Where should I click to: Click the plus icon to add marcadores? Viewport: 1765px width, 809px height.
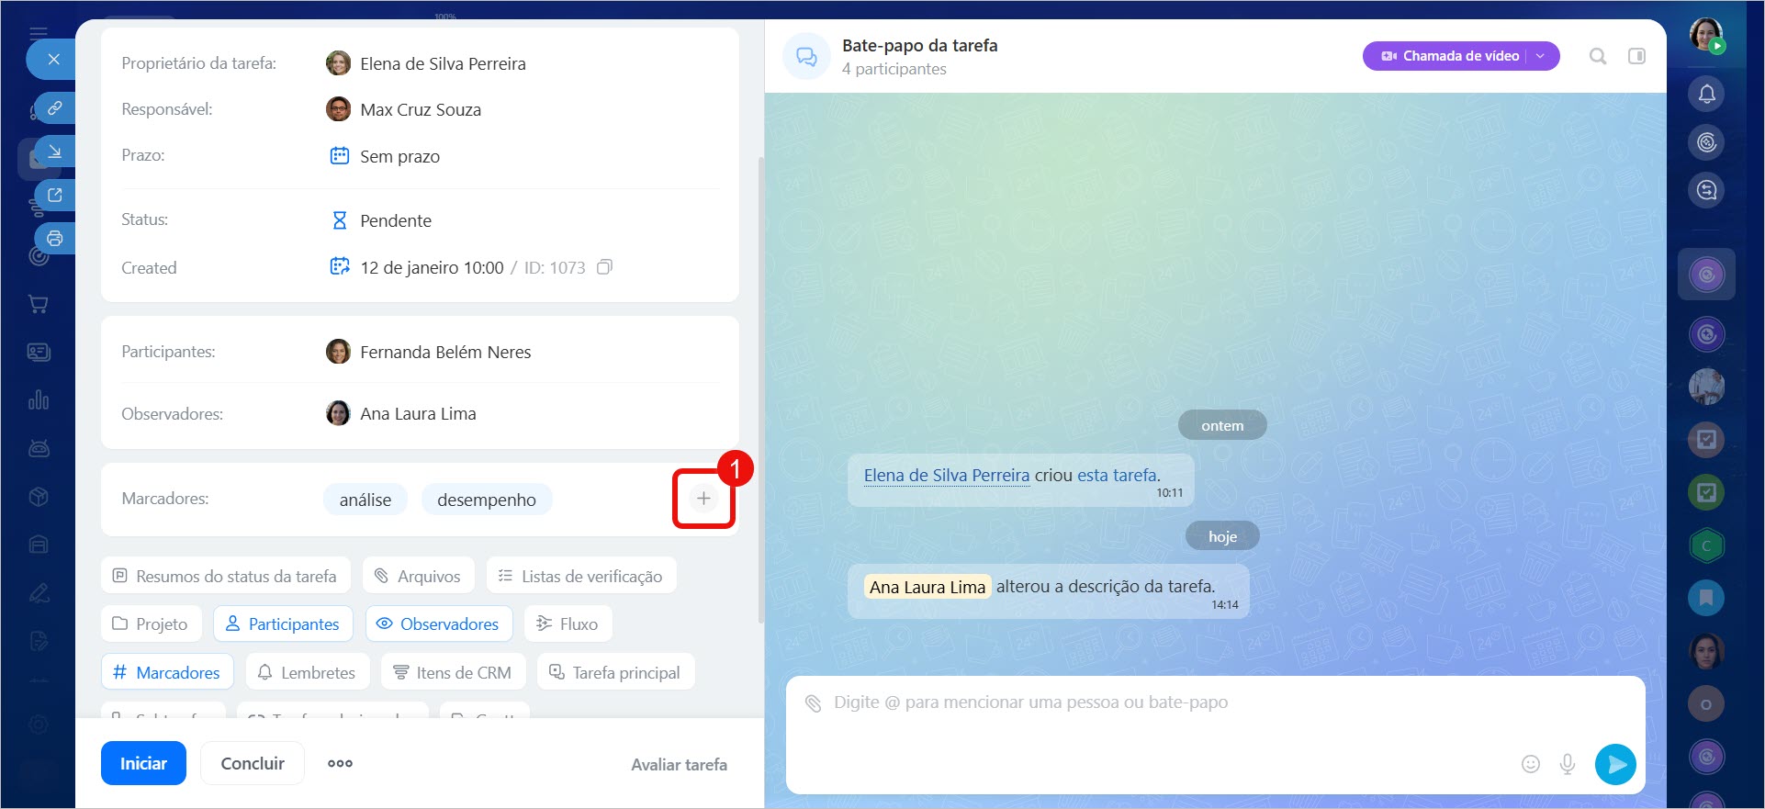point(703,499)
